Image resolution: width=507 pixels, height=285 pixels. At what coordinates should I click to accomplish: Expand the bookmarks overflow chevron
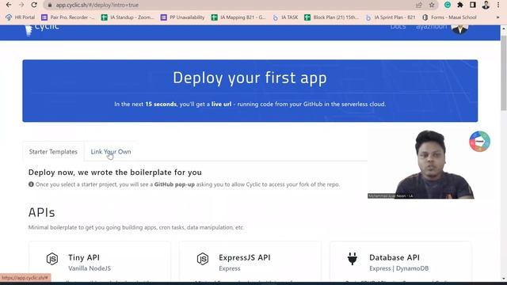click(497, 17)
